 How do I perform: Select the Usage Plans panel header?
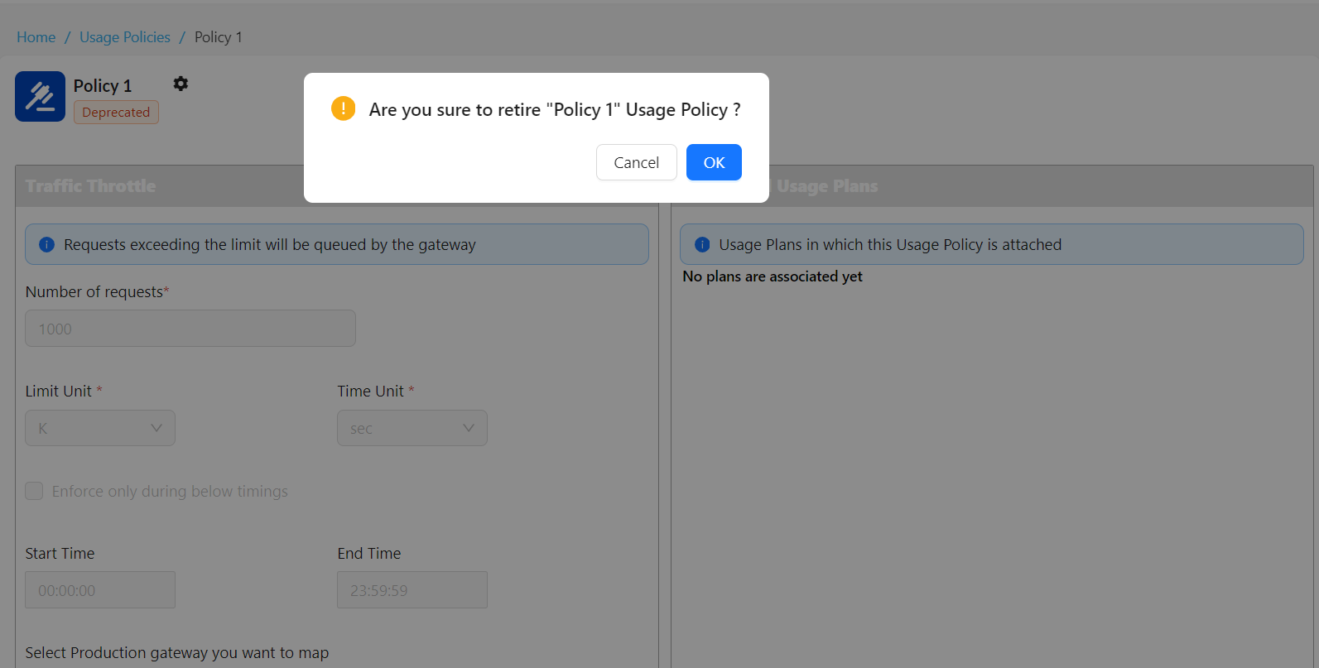pos(828,186)
